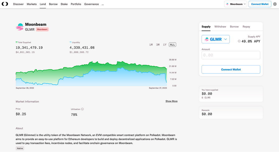Image resolution: width=279 pixels, height=152 pixels.
Task: Open the GLMR asset selector dropdown
Action: 215,39
